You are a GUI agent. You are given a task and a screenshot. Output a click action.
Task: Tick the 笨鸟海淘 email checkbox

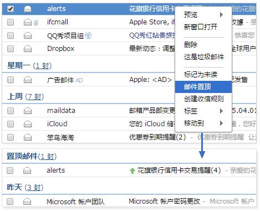tap(11, 137)
